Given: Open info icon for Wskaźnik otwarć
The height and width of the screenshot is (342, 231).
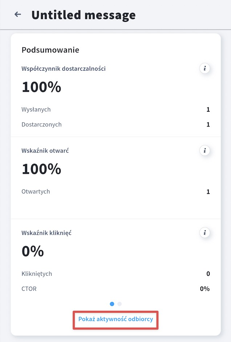Looking at the screenshot, I should click(x=204, y=151).
